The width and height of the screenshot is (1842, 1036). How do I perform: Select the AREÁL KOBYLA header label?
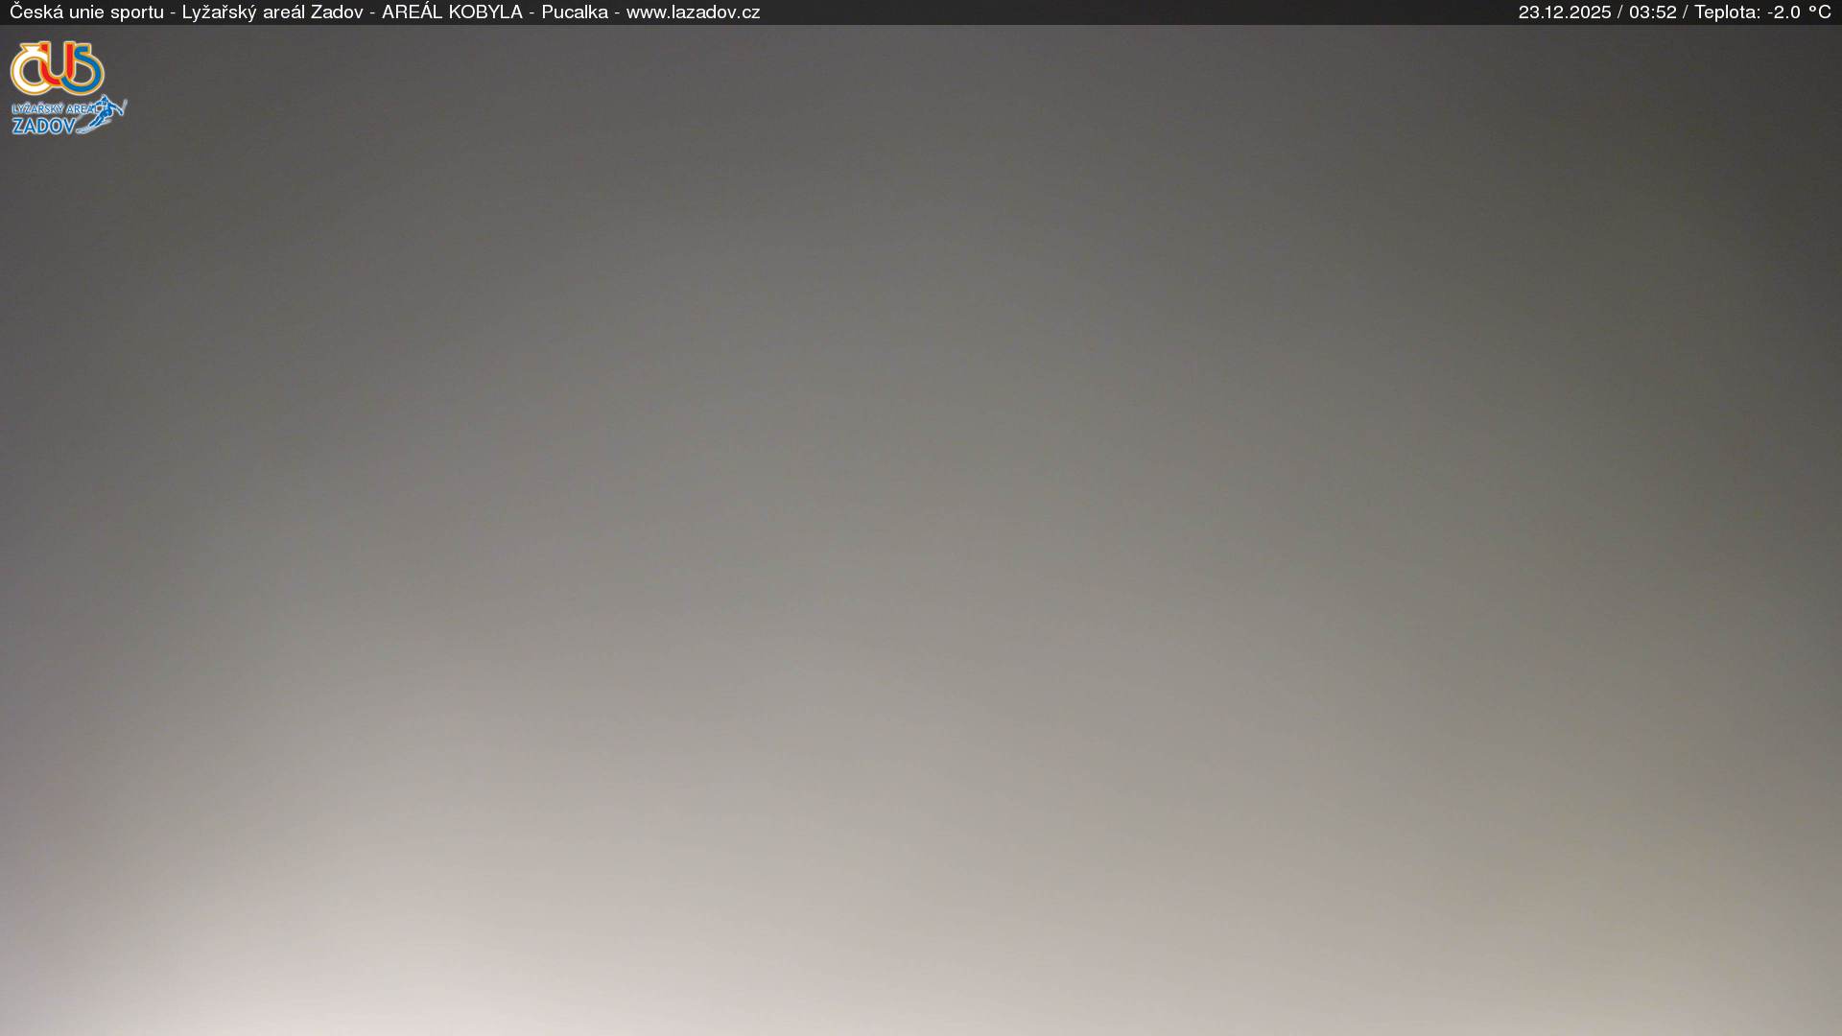[452, 12]
